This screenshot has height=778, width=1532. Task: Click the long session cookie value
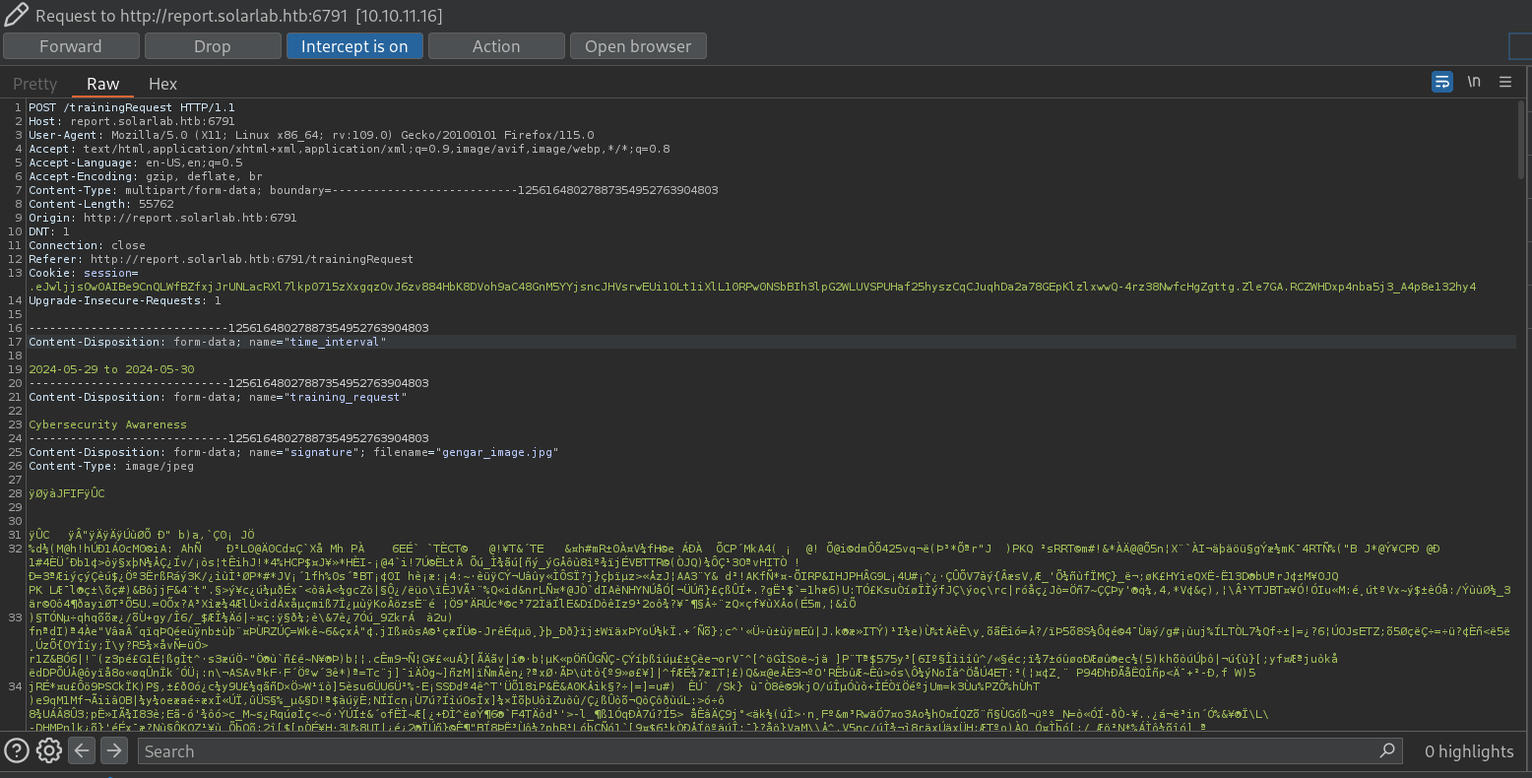(x=752, y=287)
